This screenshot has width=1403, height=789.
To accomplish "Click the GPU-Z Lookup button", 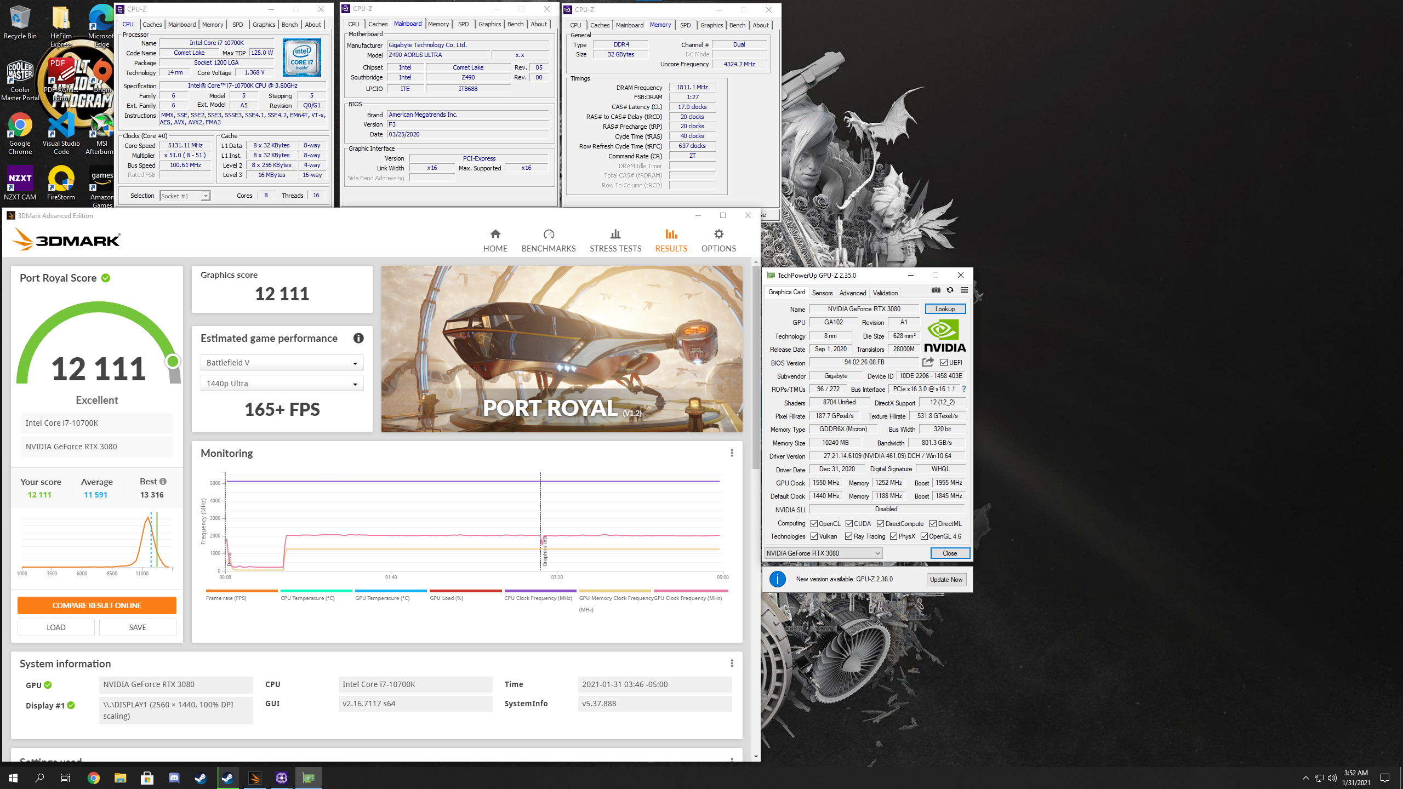I will [x=945, y=309].
